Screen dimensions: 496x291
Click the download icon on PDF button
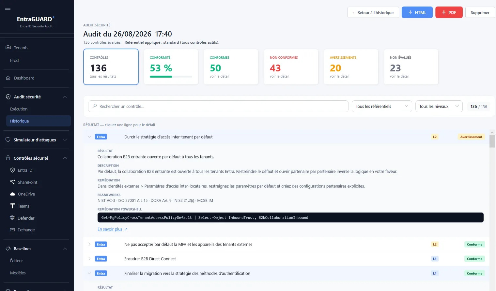point(444,12)
